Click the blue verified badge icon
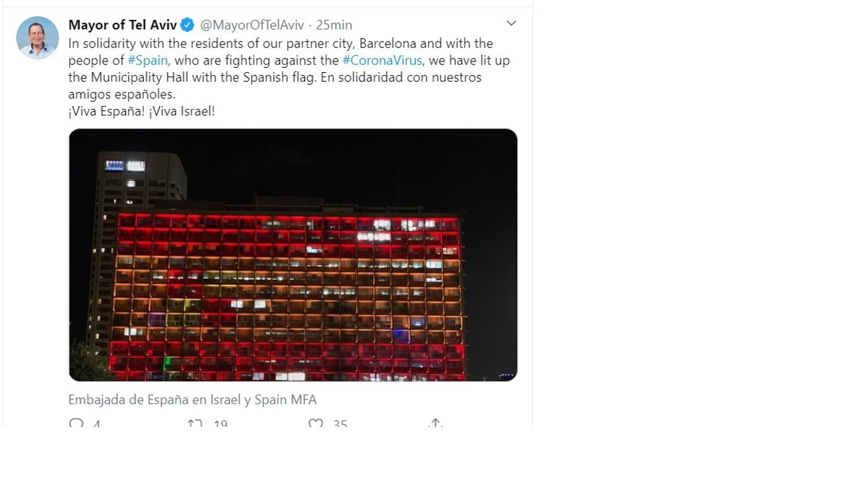The width and height of the screenshot is (849, 477). [187, 25]
